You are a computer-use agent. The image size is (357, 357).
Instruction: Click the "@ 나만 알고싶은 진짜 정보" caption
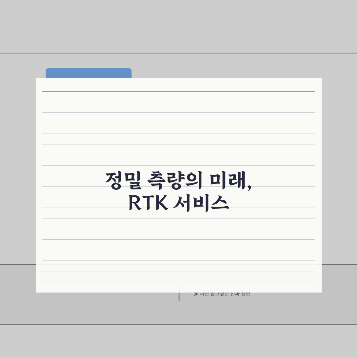click(x=222, y=294)
